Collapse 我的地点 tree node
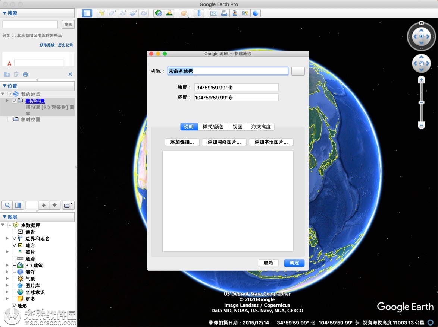The width and height of the screenshot is (438, 327). 3,94
